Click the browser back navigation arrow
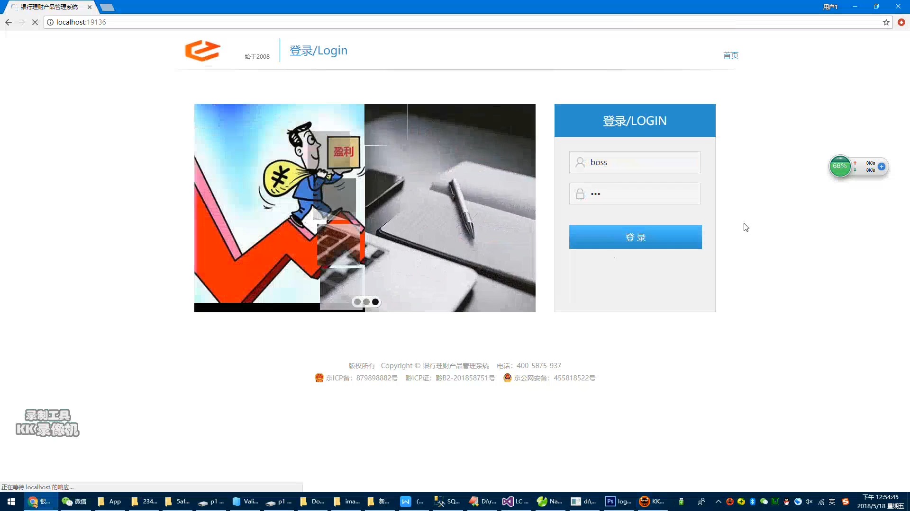 click(x=8, y=22)
